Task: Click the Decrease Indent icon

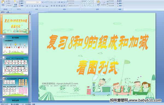Action: coord(59,2)
